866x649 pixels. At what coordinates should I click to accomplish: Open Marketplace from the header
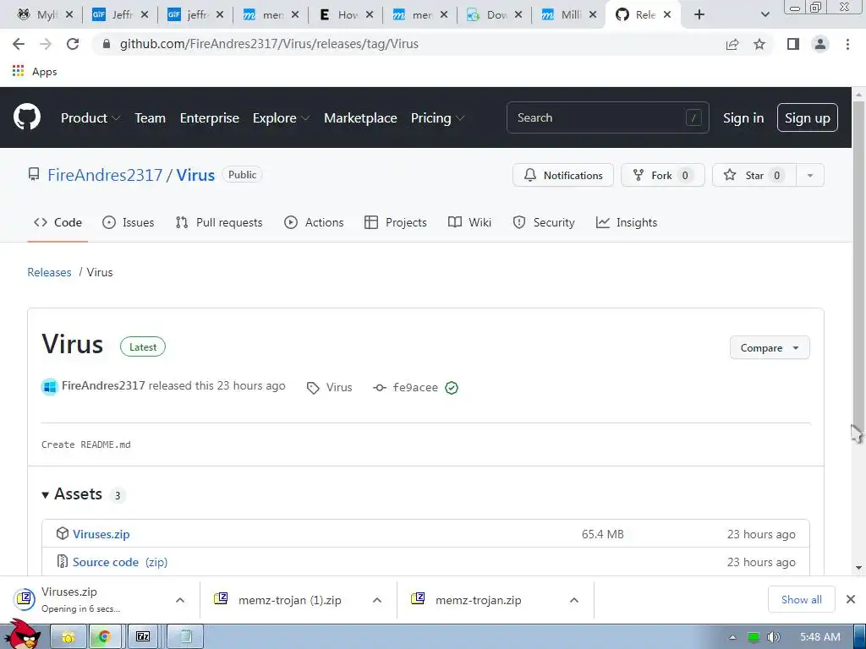(360, 118)
